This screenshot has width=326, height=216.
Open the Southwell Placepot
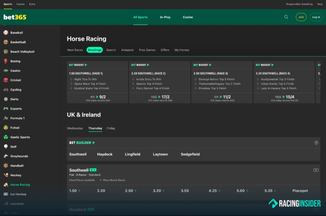point(300,191)
